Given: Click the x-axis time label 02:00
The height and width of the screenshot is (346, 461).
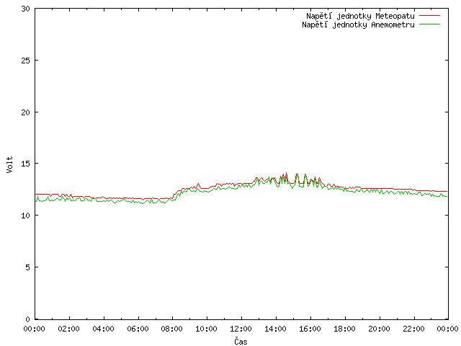Looking at the screenshot, I should point(69,329).
